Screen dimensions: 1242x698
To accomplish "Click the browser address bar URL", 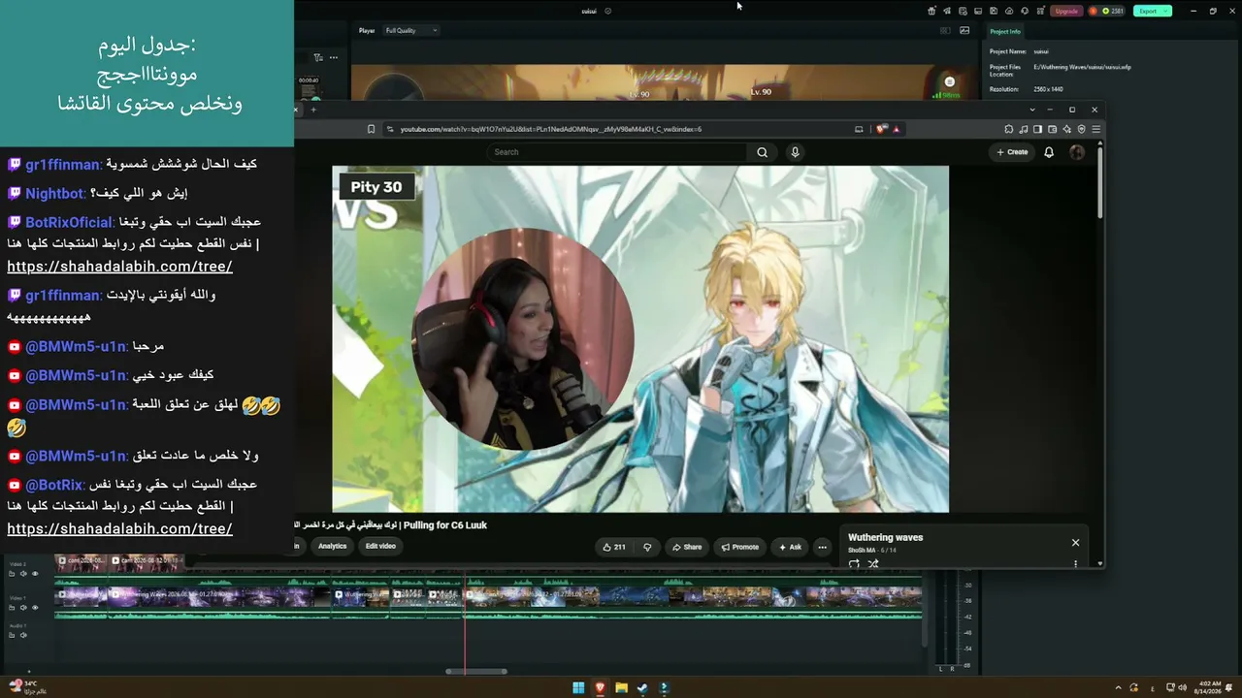I will (551, 129).
